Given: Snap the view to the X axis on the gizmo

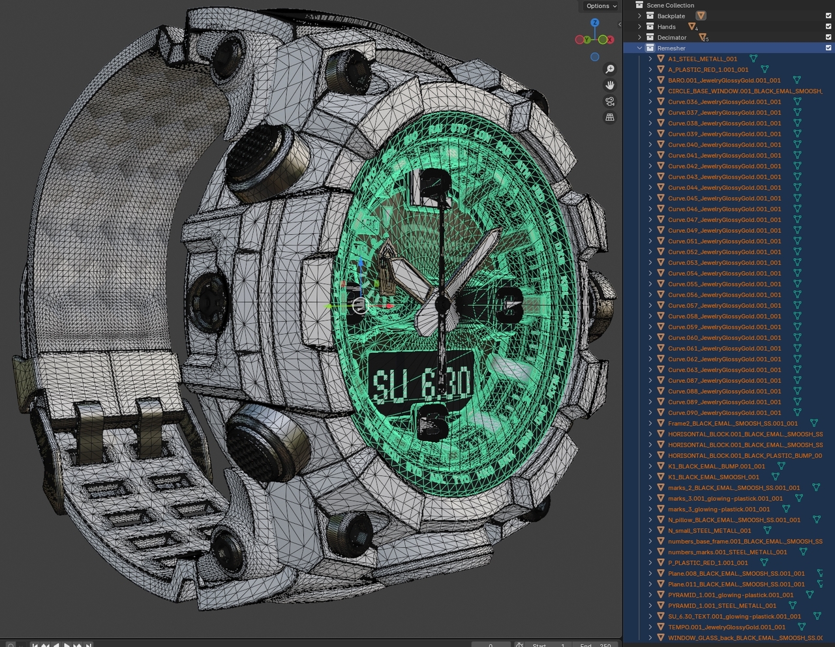Looking at the screenshot, I should click(x=610, y=40).
